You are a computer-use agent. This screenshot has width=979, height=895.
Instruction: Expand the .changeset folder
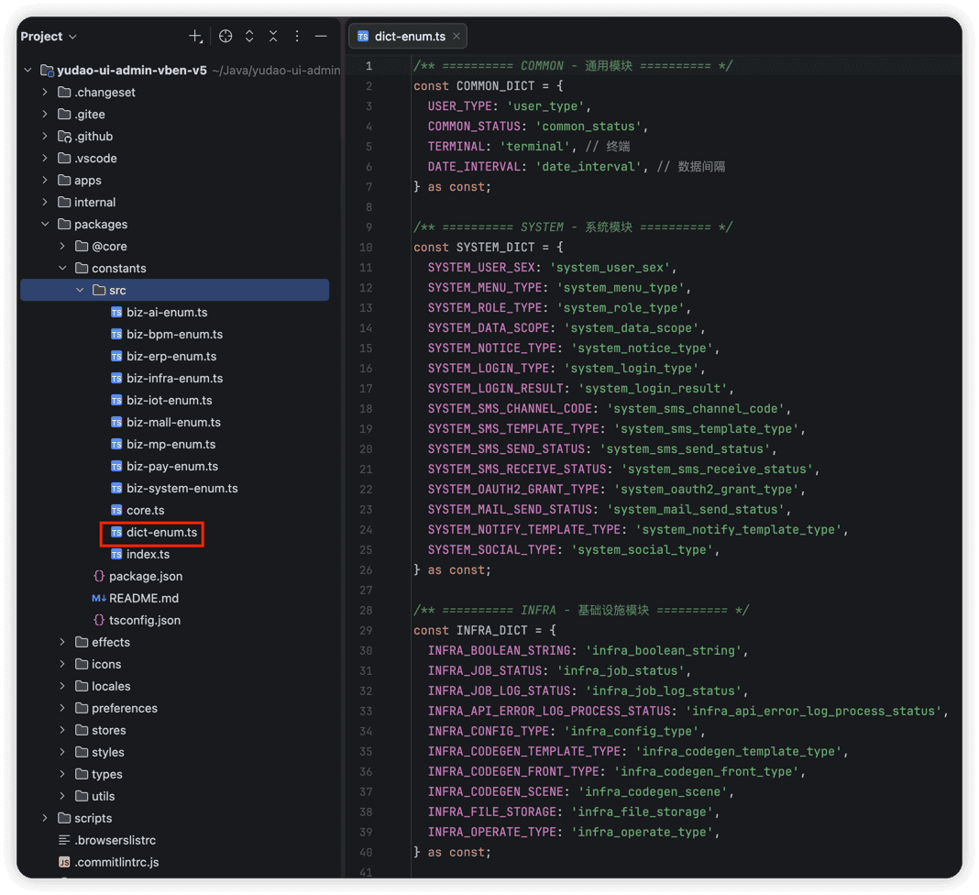[44, 92]
